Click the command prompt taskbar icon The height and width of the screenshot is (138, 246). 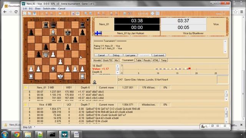coord(52,135)
